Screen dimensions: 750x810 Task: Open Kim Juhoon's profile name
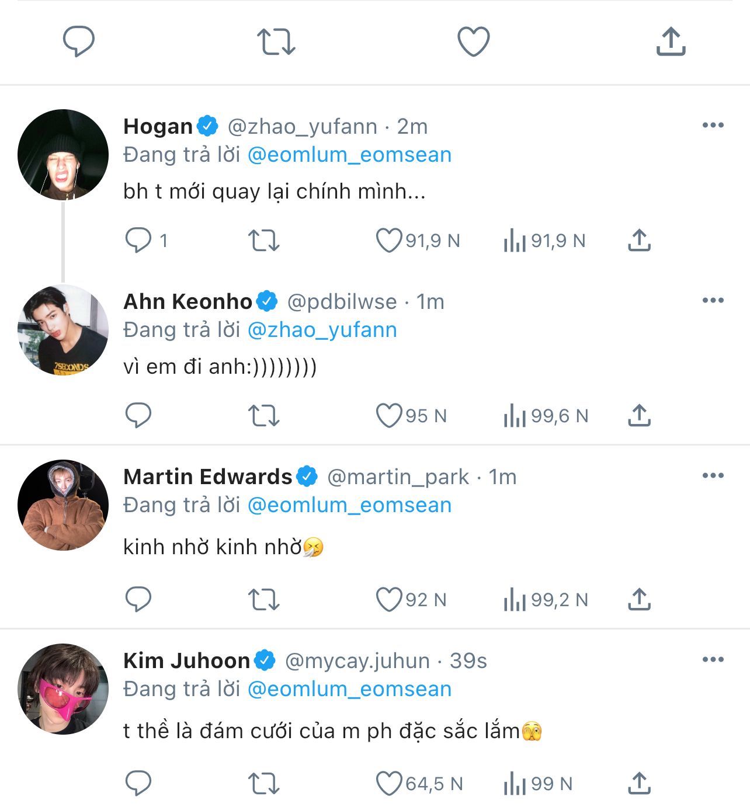187,660
